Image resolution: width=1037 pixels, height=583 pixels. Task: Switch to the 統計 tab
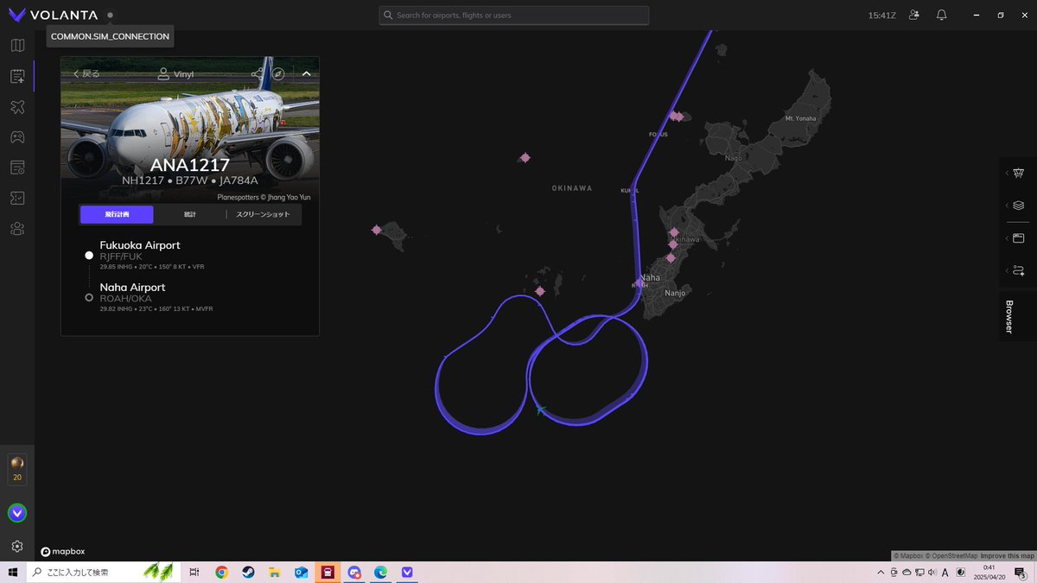click(190, 214)
